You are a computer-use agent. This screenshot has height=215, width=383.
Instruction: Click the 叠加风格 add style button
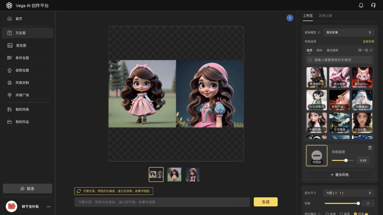(x=339, y=175)
